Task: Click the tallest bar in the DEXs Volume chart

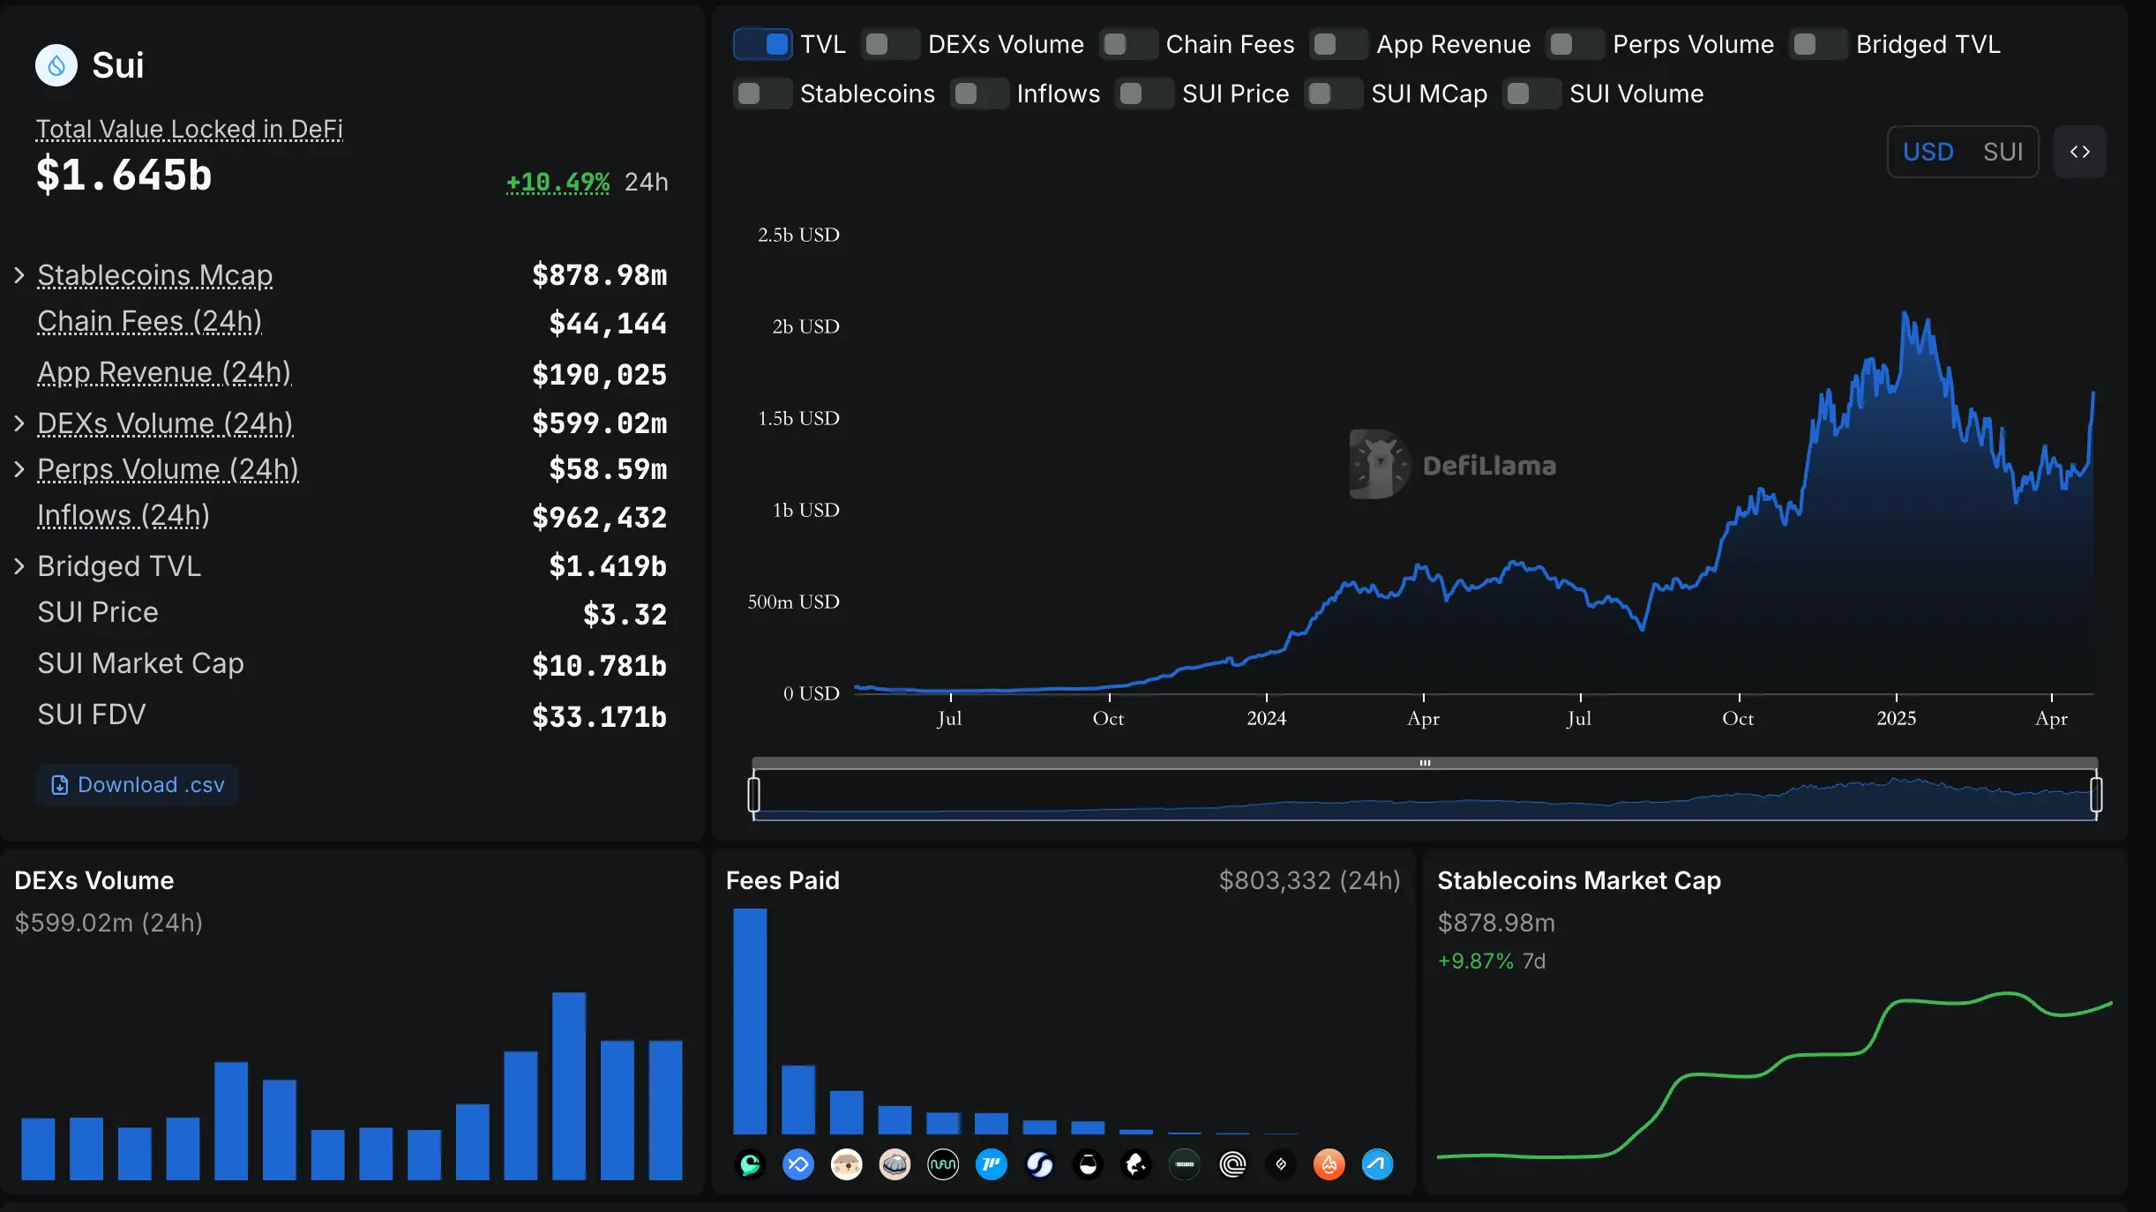Action: click(x=569, y=1086)
